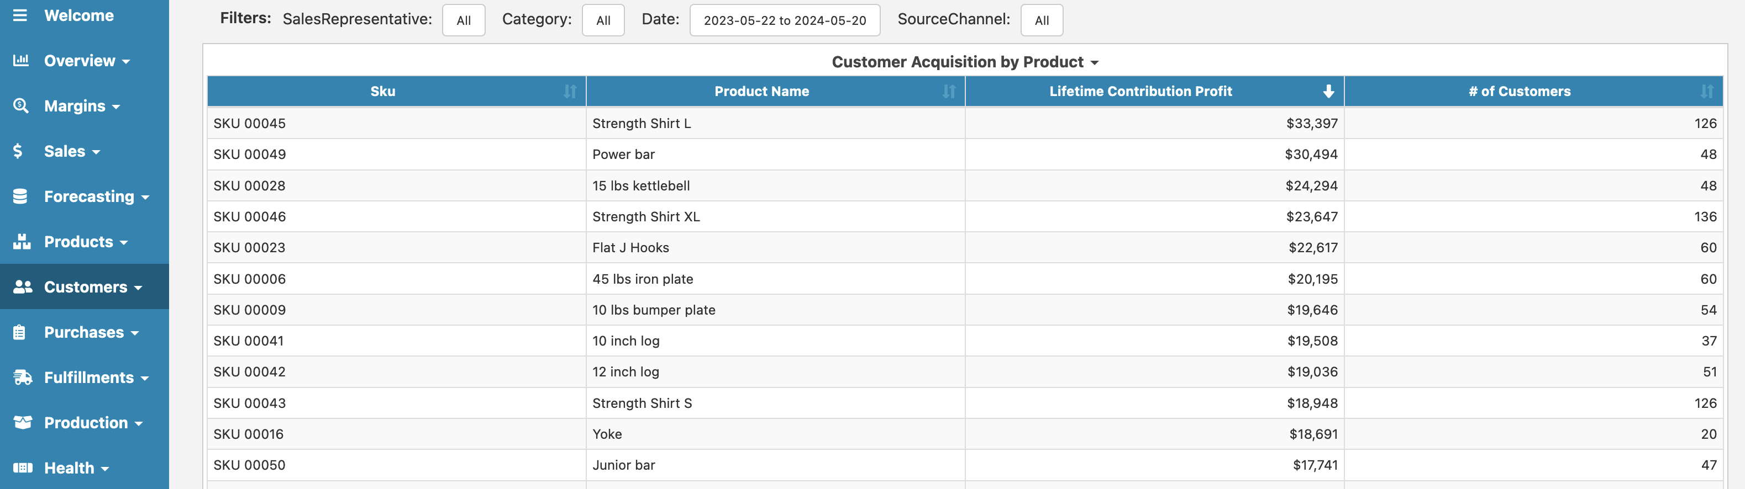Click the Sales dollar sign icon
This screenshot has width=1745, height=489.
pyautogui.click(x=18, y=151)
